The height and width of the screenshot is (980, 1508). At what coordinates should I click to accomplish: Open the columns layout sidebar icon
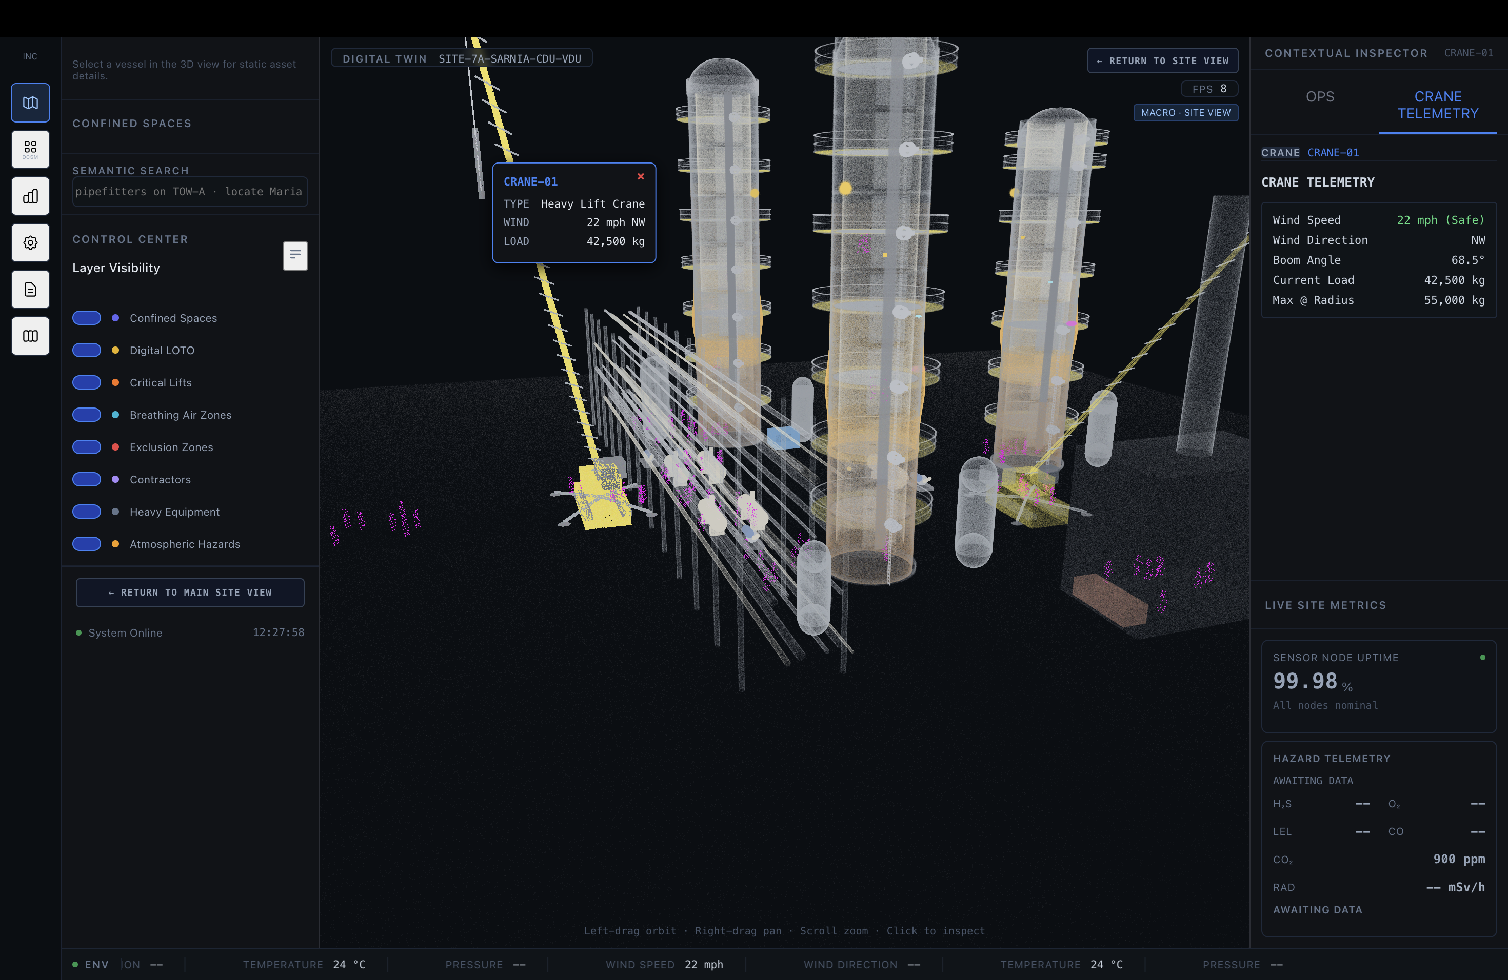pos(30,336)
